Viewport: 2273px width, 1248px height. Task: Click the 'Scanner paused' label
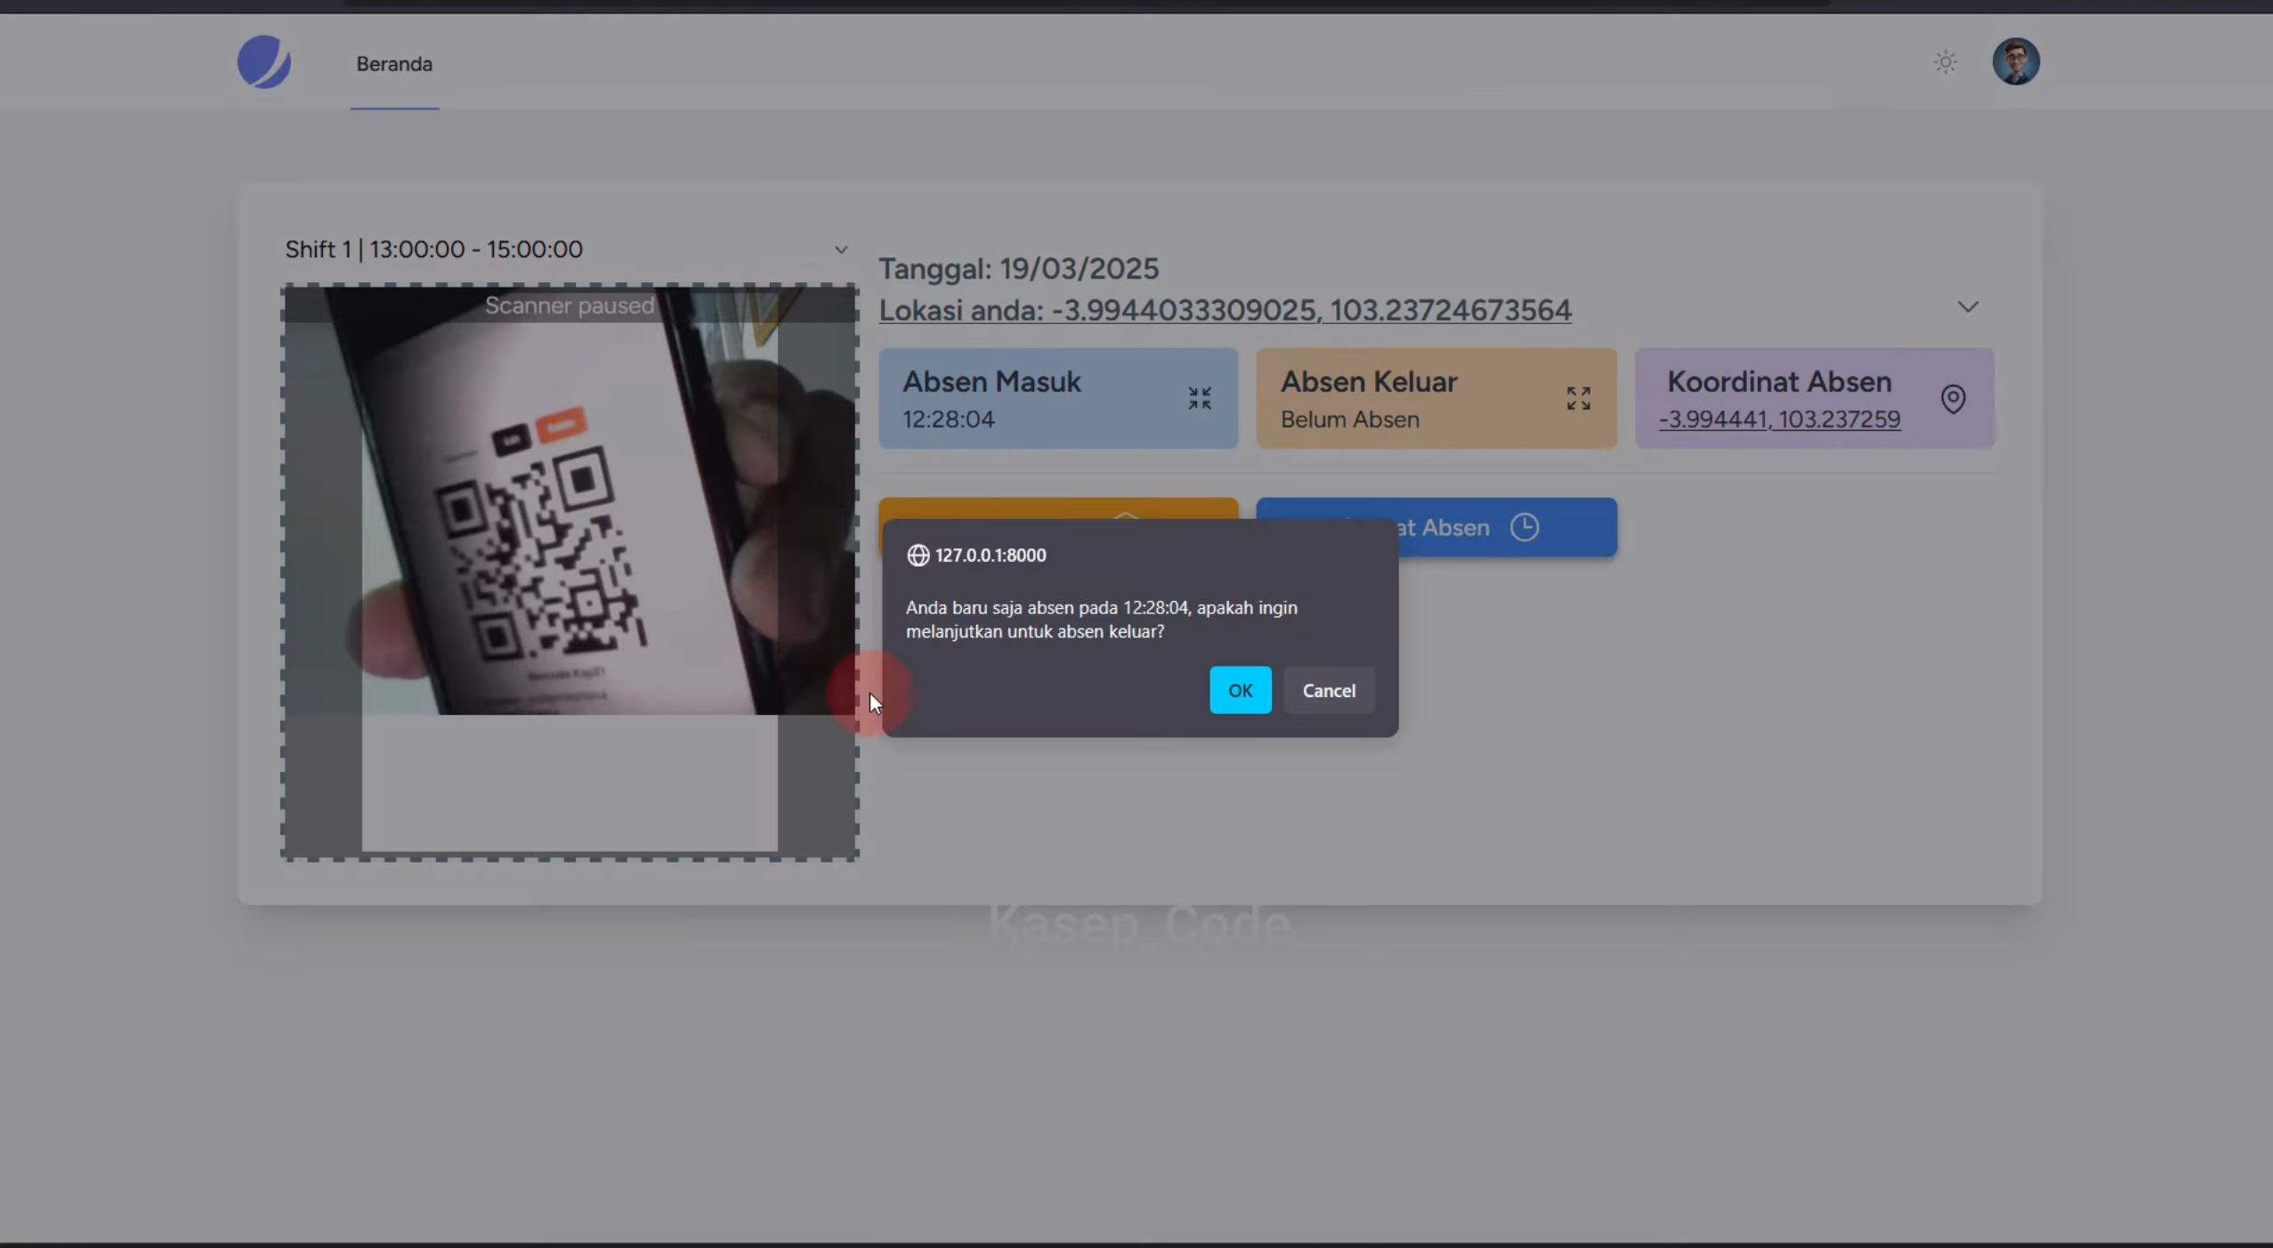point(570,305)
